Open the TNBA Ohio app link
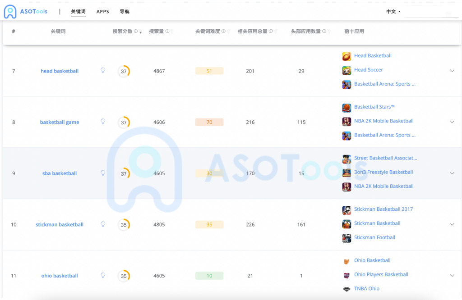 click(367, 289)
